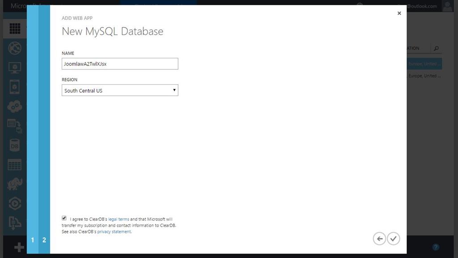This screenshot has height=258, width=458.
Task: Open the account avatar icon
Action: (x=447, y=6)
